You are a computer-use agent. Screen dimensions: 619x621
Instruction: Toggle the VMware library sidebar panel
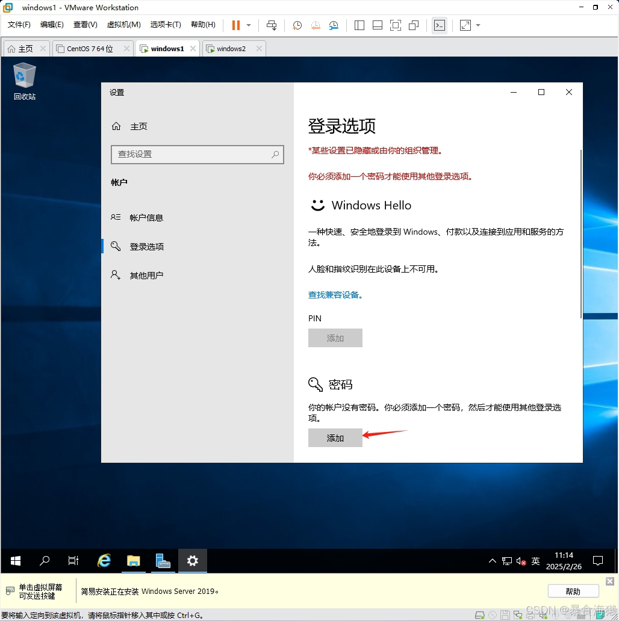tap(359, 25)
